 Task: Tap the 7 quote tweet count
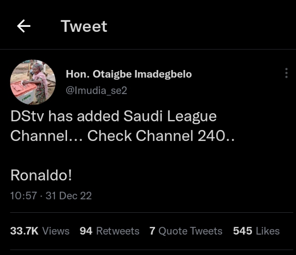[152, 231]
